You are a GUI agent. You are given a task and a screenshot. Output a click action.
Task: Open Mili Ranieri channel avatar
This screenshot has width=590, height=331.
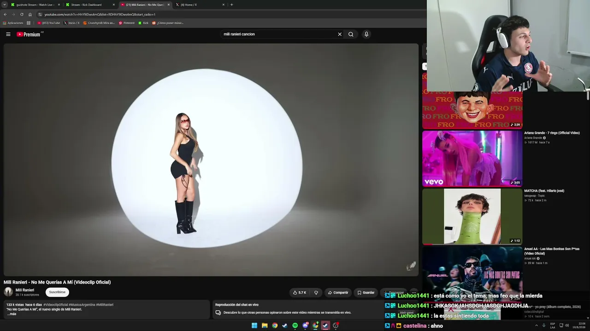pyautogui.click(x=8, y=292)
